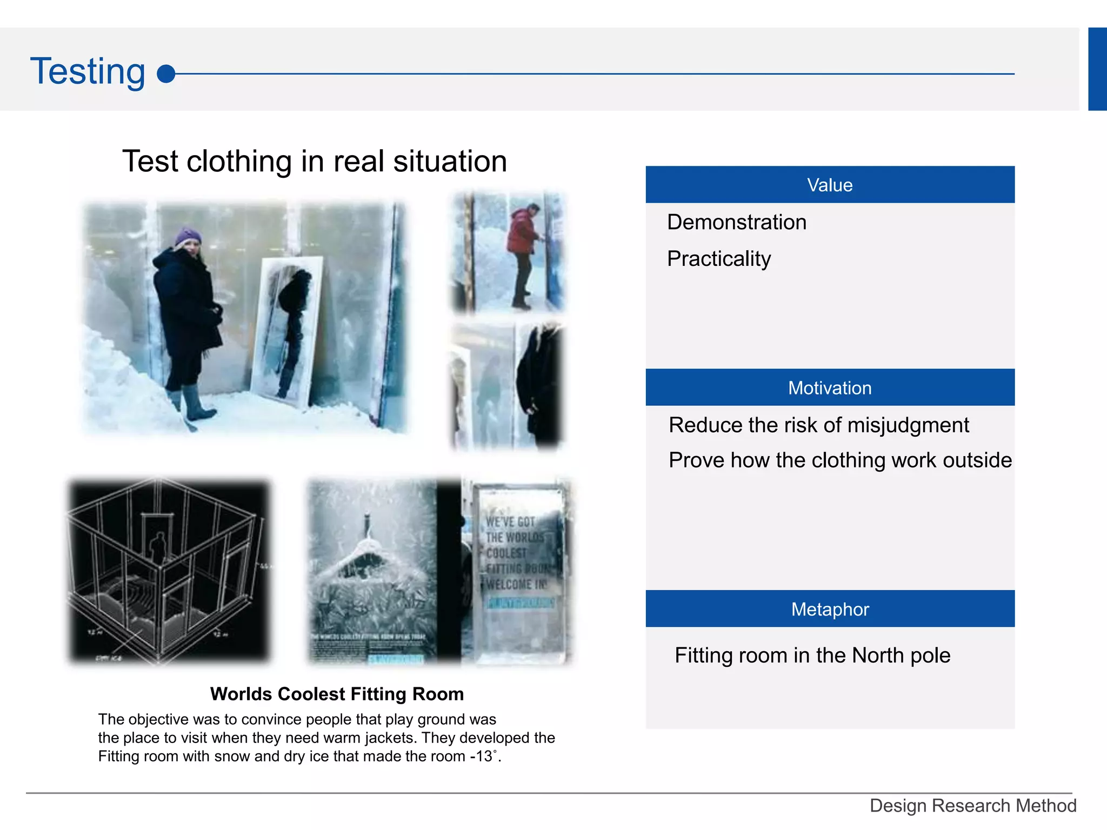Click 'Fitting room in the North pole' text
The image size is (1107, 830).
click(x=812, y=655)
